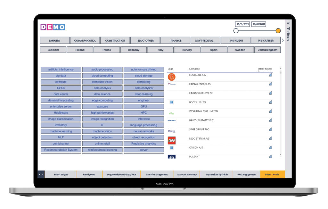Switch to the Impressions by Clicks tab
This screenshot has width=328, height=209.
tap(217, 174)
